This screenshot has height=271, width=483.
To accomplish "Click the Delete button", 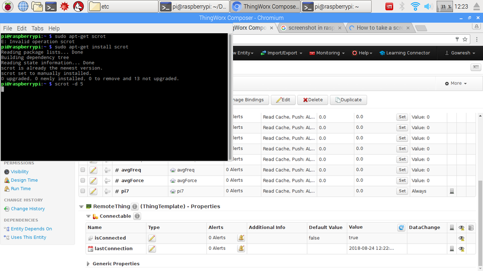I will pyautogui.click(x=313, y=100).
